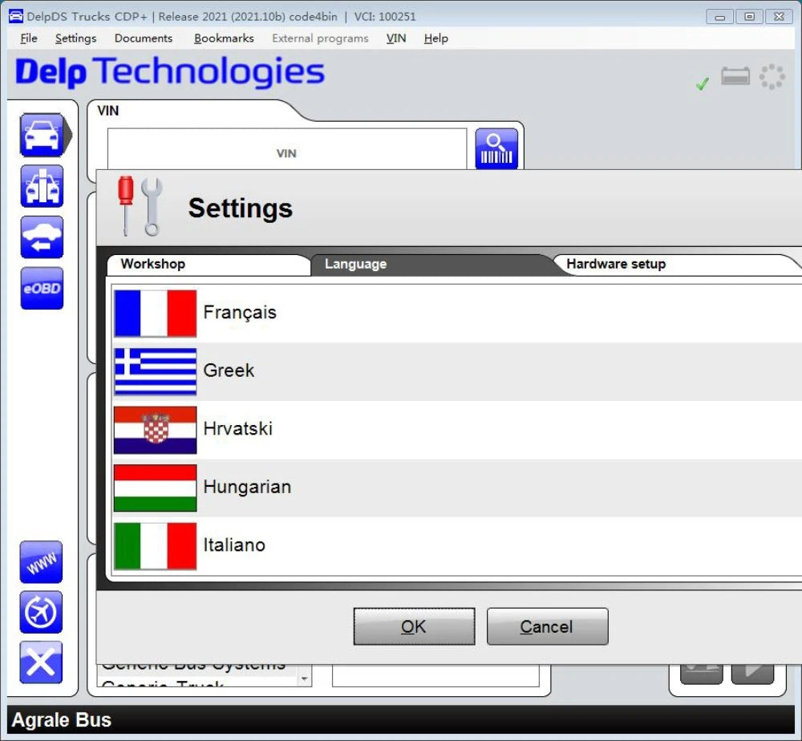Viewport: 802px width, 741px height.
Task: Switch to the Language tab
Action: (x=432, y=265)
